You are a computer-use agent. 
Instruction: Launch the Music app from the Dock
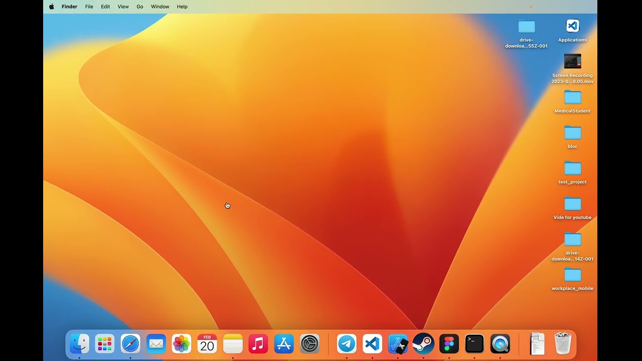coord(258,344)
